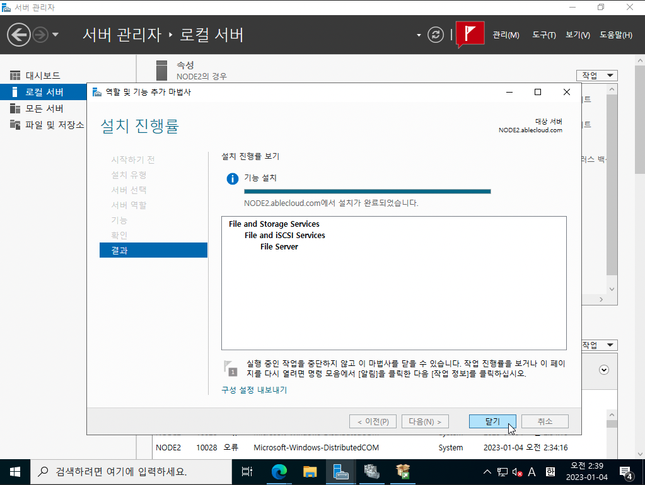Click the 다음(N) button
This screenshot has height=485, width=645.
pos(425,422)
